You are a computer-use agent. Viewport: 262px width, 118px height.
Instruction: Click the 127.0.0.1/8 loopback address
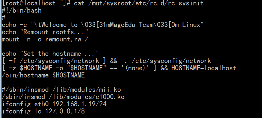[65, 111]
